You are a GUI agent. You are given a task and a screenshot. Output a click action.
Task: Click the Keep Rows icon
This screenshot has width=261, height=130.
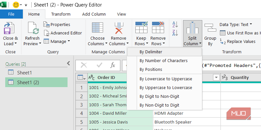(141, 28)
